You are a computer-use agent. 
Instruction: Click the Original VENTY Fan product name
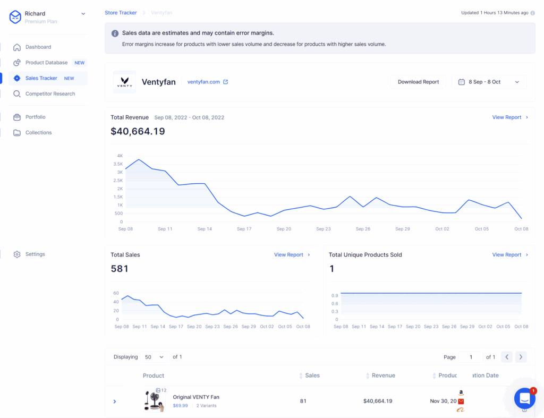click(196, 397)
